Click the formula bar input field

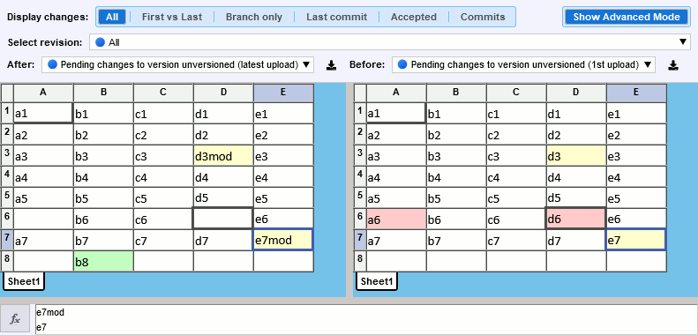coord(366,319)
